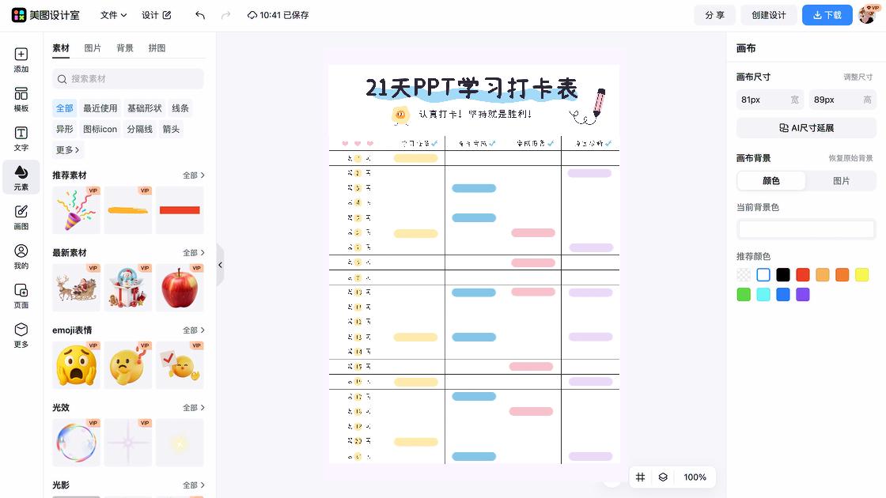Image resolution: width=886 pixels, height=498 pixels.
Task: Add the red apple material thumbnail
Action: [180, 288]
